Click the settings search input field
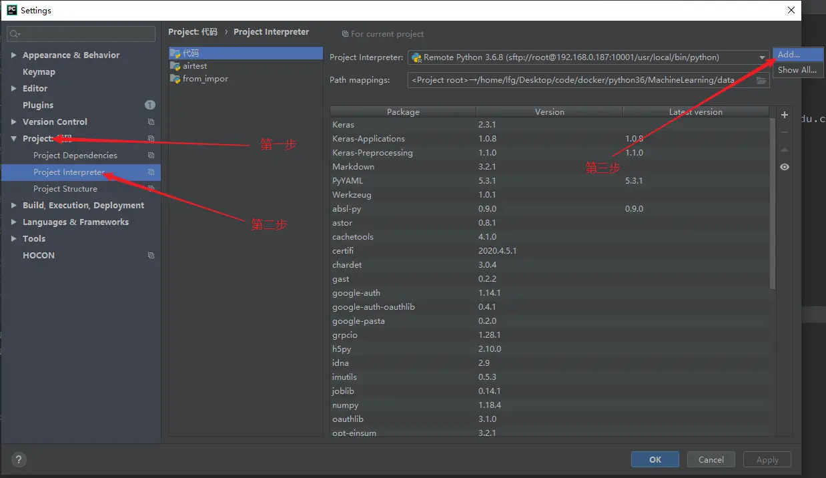826x478 pixels. [81, 33]
